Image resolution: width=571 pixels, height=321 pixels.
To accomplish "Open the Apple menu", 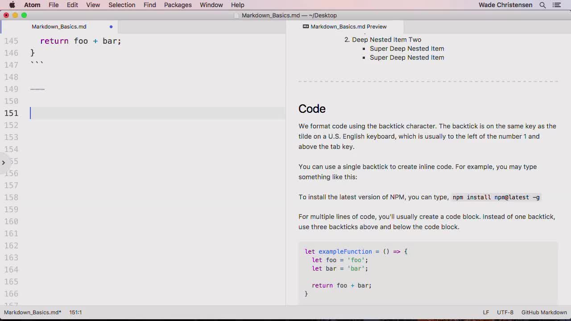I will (12, 5).
